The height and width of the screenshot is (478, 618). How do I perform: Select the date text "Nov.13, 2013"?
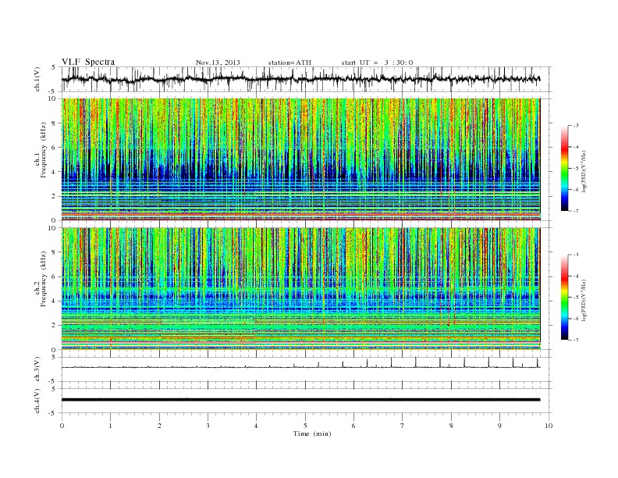218,62
